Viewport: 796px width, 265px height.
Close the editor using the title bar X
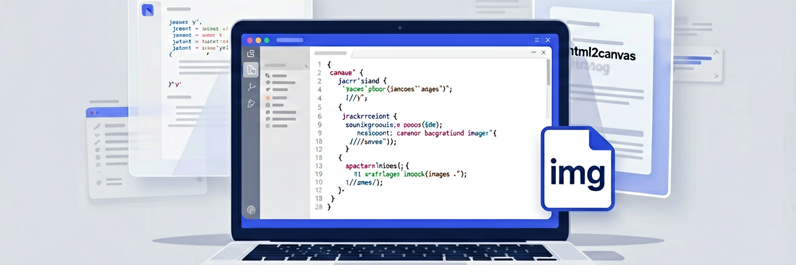(548, 40)
